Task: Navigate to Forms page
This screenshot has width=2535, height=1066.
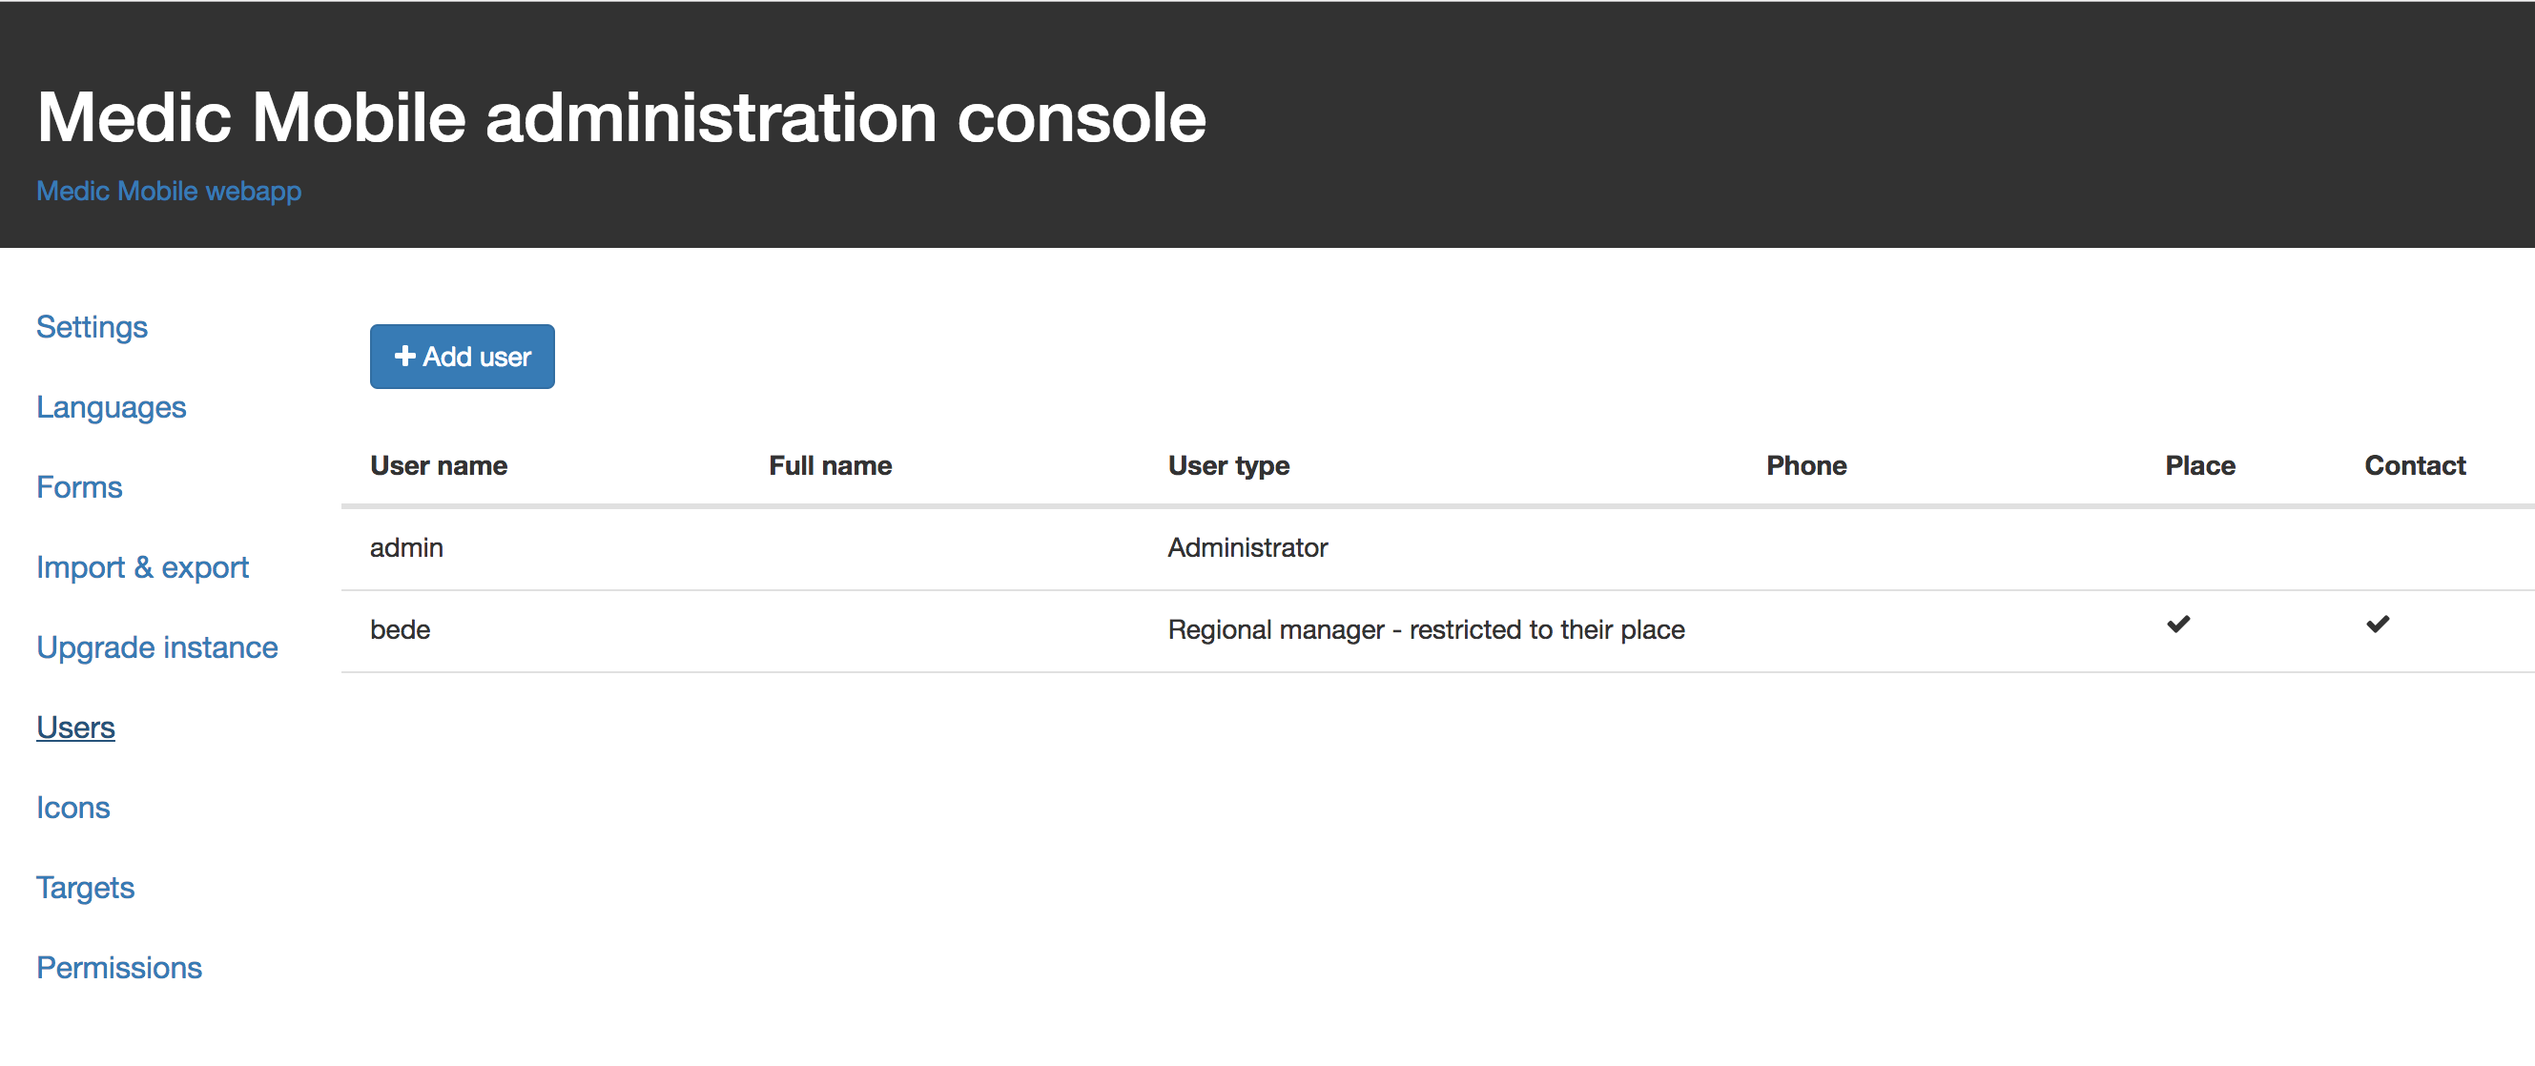Action: coord(79,487)
